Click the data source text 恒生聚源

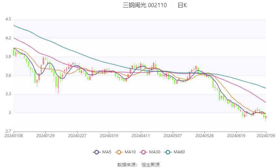coord(151,165)
